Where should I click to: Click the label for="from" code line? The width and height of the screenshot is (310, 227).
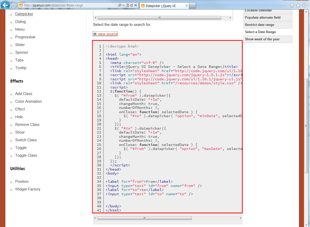[x=139, y=181]
